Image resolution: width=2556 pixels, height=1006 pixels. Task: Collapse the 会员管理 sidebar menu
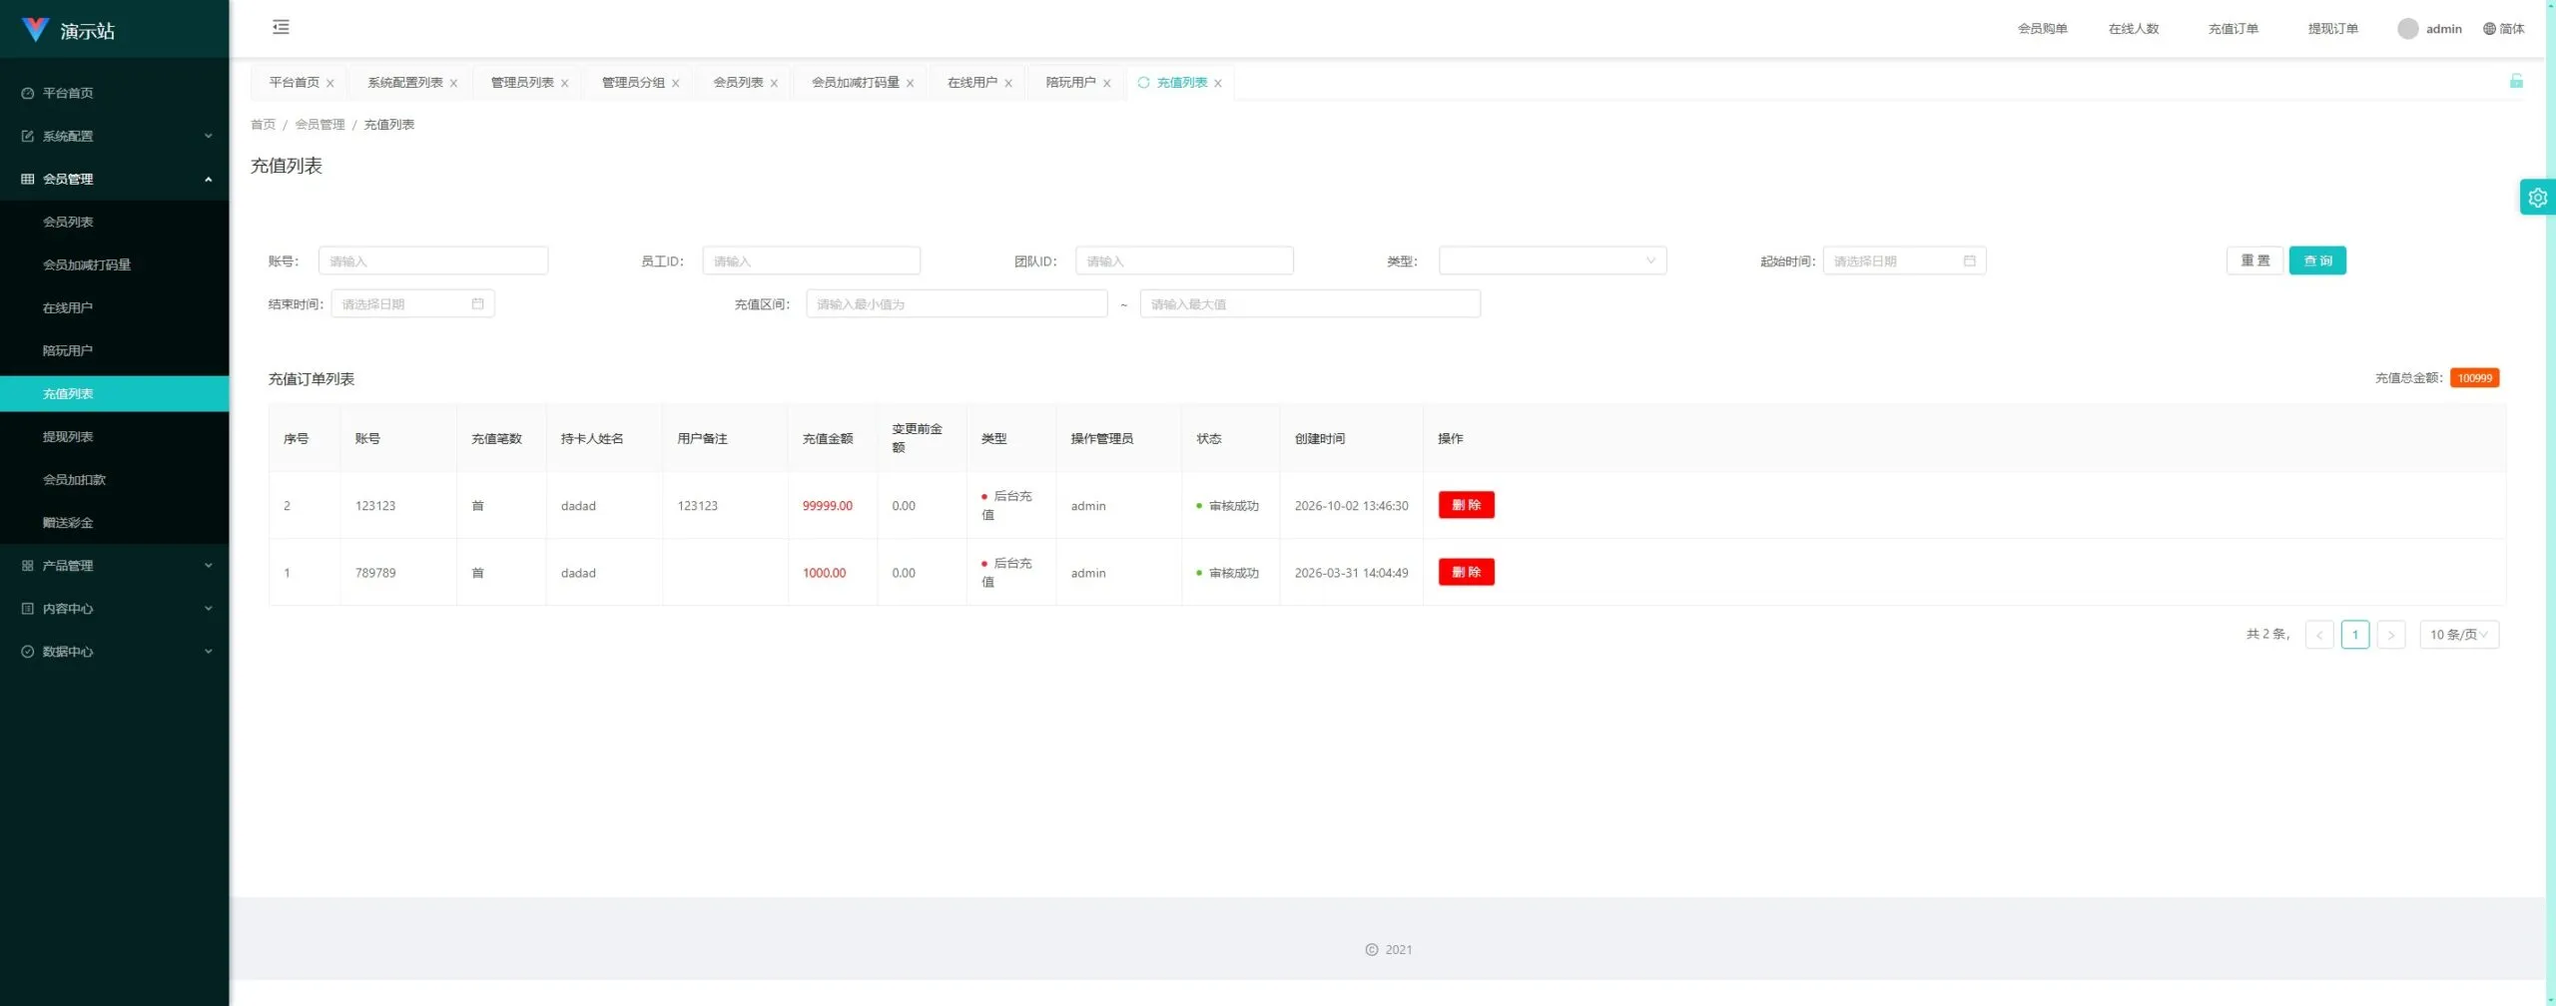coord(115,179)
